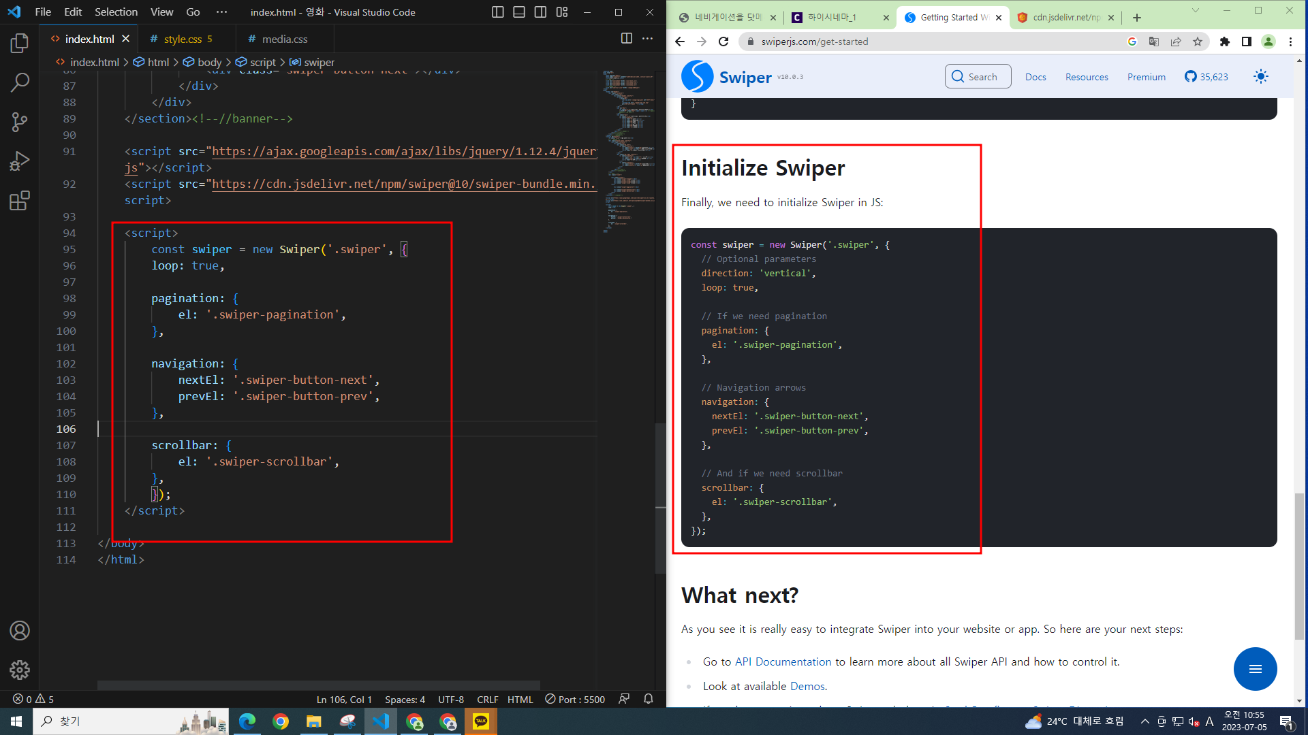Expand the hidden menus ellipsis in menu bar
Viewport: 1308px width, 735px height.
[x=221, y=12]
